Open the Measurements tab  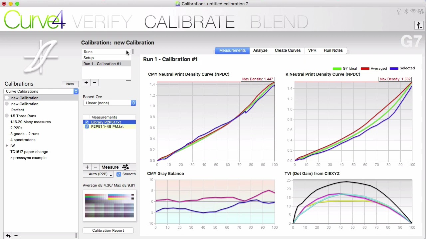pos(232,50)
